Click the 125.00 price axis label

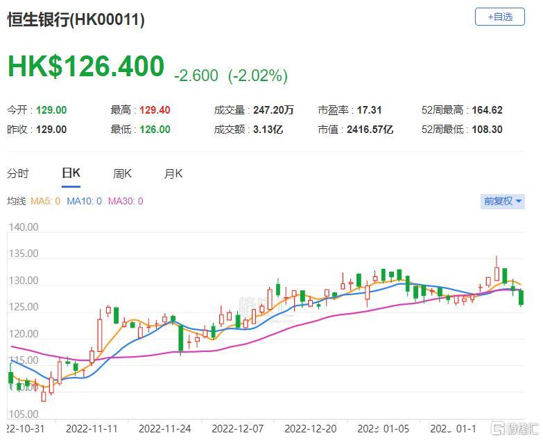23,307
